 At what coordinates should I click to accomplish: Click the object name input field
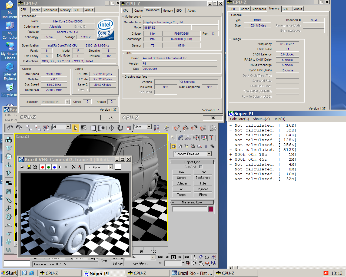coord(190,209)
